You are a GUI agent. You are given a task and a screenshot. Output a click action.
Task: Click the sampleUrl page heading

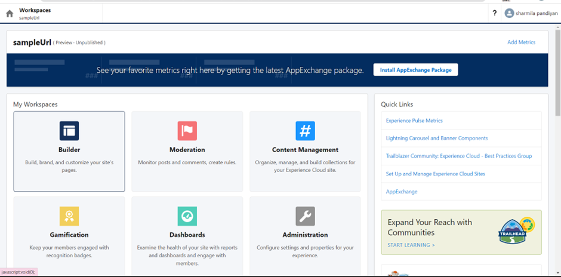[x=32, y=42]
